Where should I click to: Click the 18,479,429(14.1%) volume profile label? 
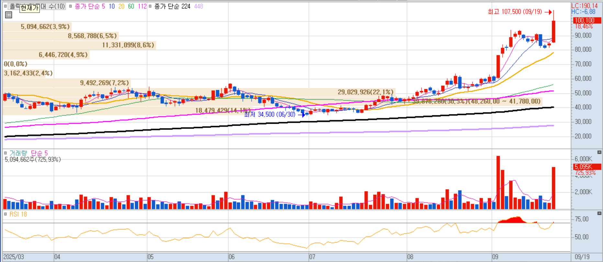pyautogui.click(x=223, y=110)
